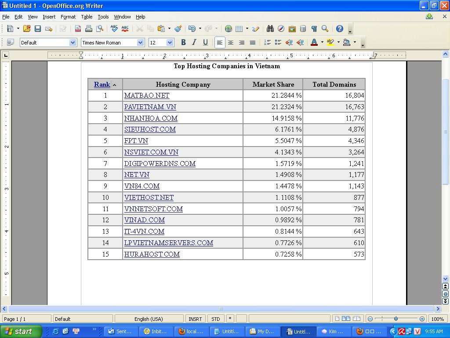Viewport: 450px width, 338px height.
Task: Insert a table using the Table icon
Action: pos(239,29)
